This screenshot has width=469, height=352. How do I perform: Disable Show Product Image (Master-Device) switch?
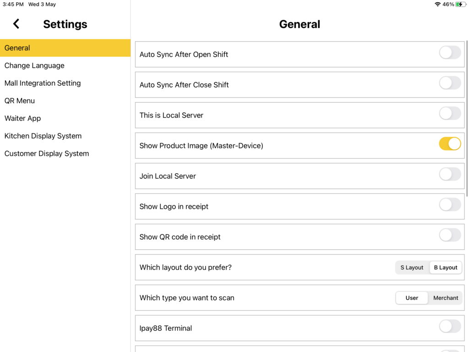point(450,144)
